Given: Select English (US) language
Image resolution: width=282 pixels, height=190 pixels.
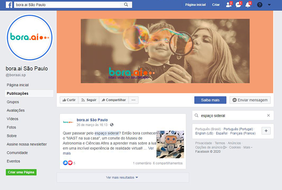Looking at the screenshot, I should [204, 133].
